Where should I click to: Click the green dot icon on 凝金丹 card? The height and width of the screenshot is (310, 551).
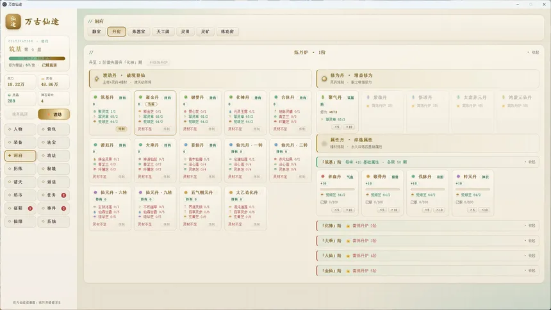140,97
